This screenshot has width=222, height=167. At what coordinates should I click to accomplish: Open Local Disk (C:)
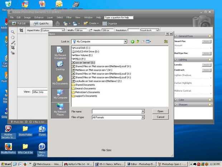click(81, 48)
